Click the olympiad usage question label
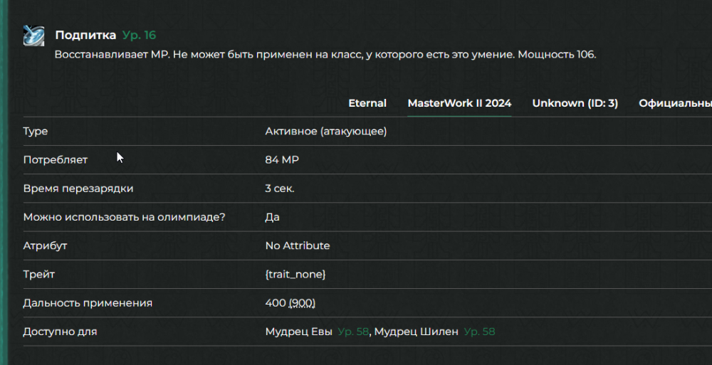The image size is (712, 365). coord(125,217)
